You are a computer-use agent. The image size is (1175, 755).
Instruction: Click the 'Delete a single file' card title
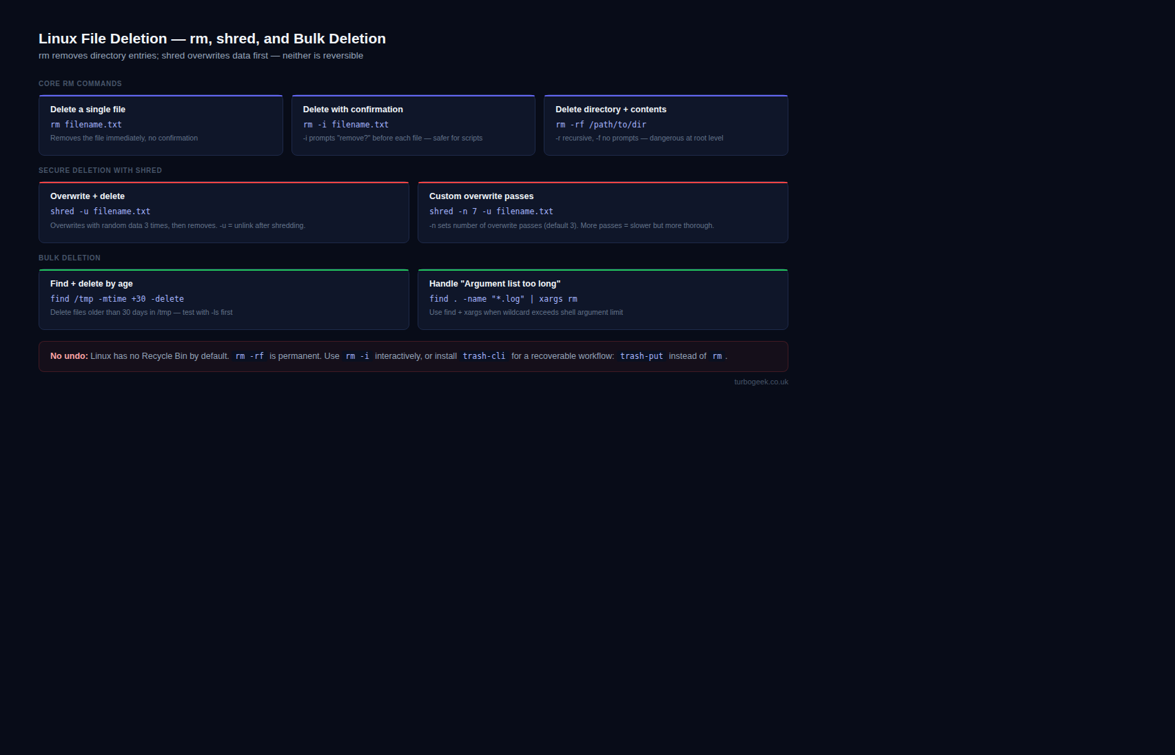(x=88, y=110)
